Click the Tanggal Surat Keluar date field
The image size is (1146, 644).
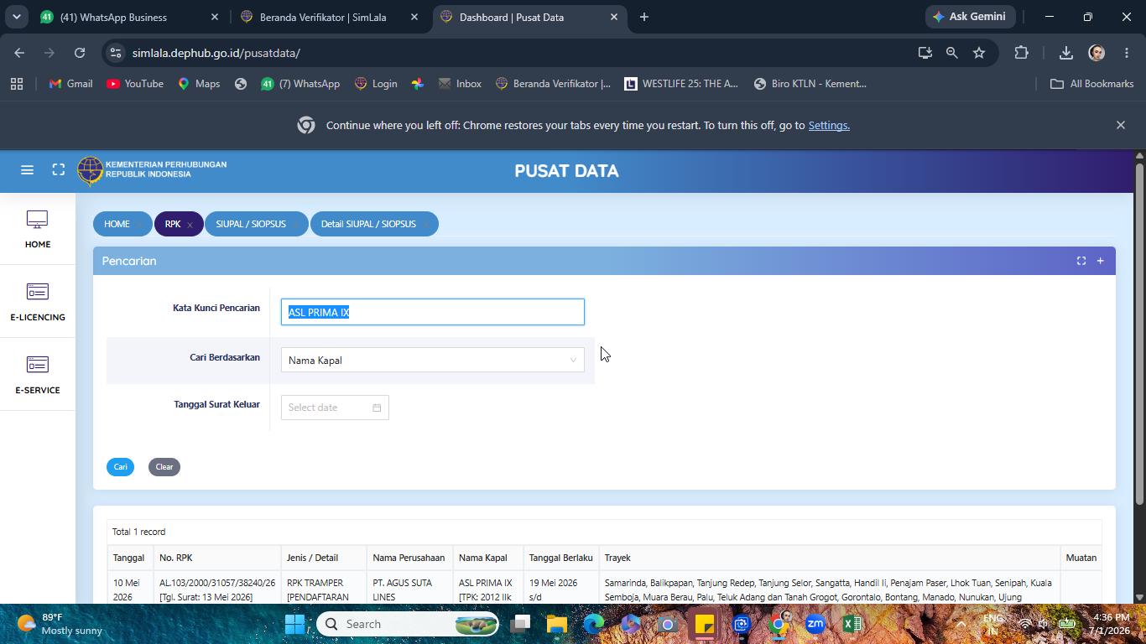click(x=335, y=408)
